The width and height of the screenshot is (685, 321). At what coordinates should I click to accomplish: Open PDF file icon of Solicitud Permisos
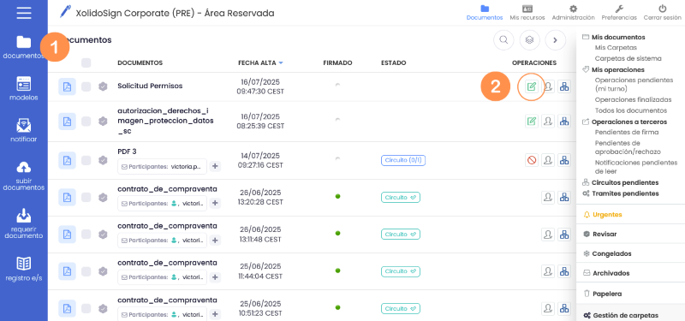(x=68, y=86)
